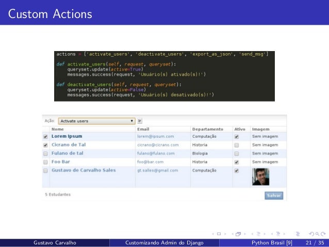The image size is (329, 247).
Task: Sort by the Email column header
Action: point(143,129)
